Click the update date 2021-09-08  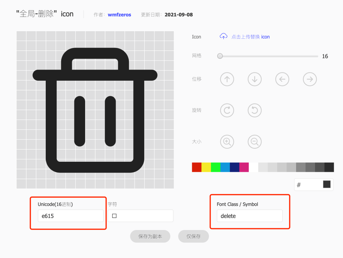179,15
